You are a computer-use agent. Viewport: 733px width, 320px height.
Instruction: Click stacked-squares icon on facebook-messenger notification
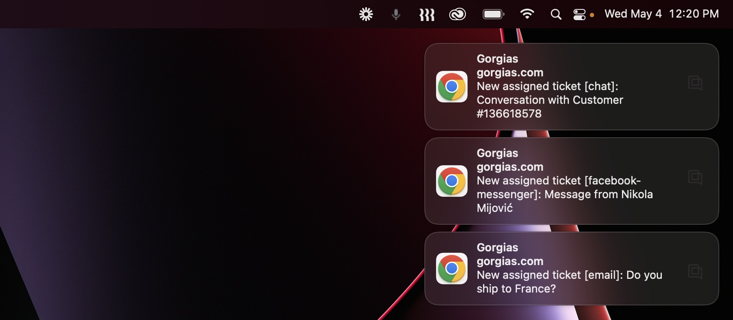point(695,177)
